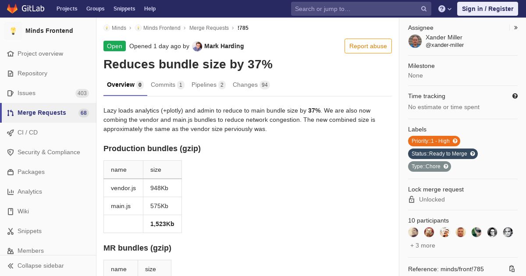Switch to the Commits tab
Screen dimensions: 526x276
(x=167, y=85)
